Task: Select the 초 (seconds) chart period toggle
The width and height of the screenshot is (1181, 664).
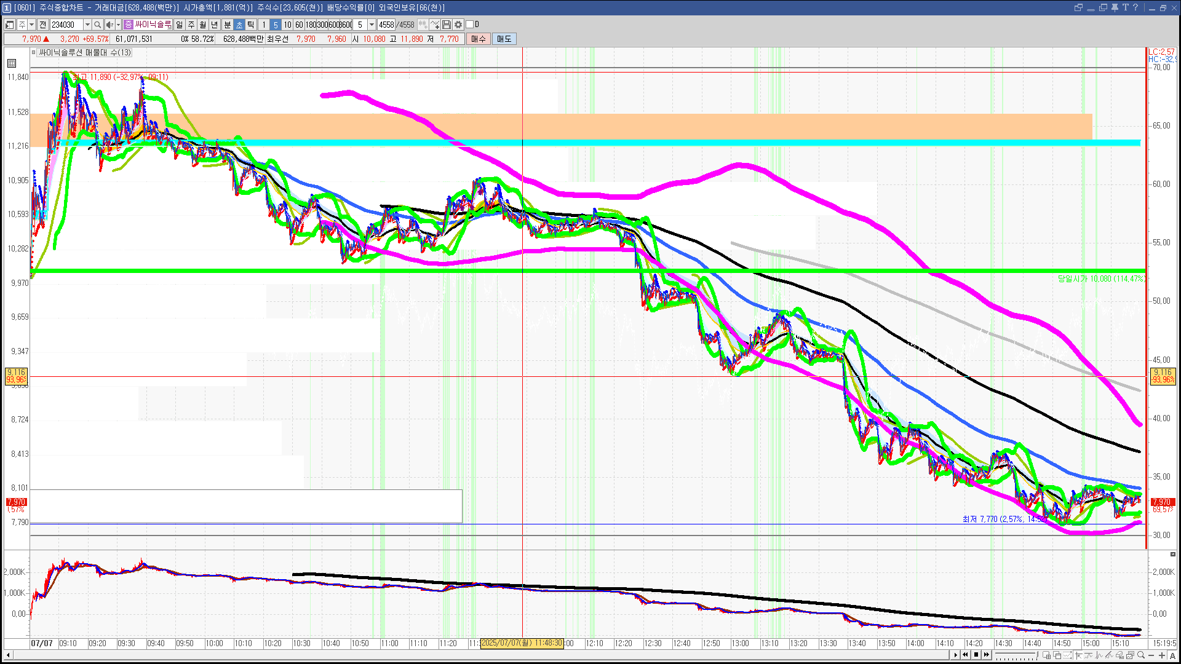Action: click(x=239, y=25)
